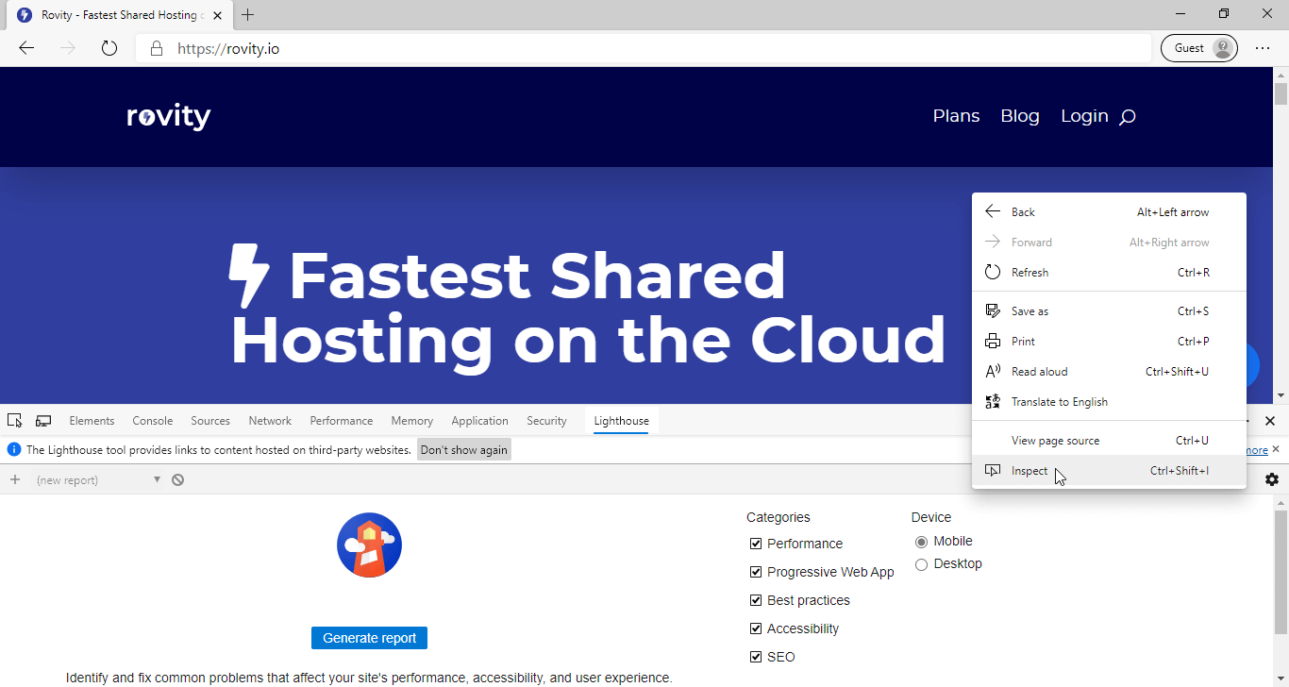Choose Save as in the context menu
Image resolution: width=1289 pixels, height=687 pixels.
[1109, 311]
